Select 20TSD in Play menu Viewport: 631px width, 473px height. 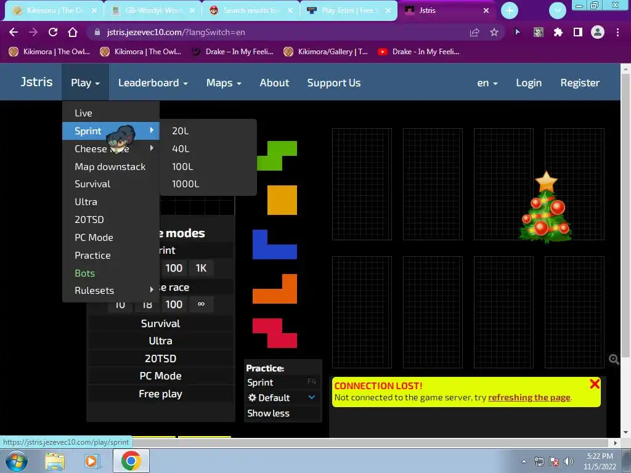111,219
